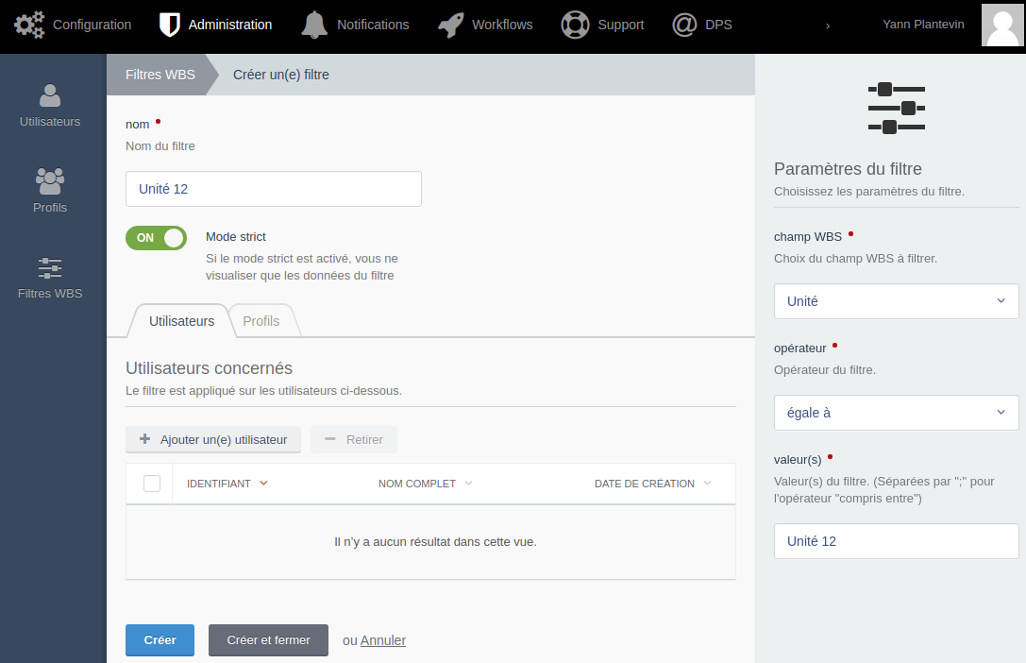This screenshot has height=663, width=1026.
Task: Open Profils group icon in sidebar
Action: pos(50,179)
